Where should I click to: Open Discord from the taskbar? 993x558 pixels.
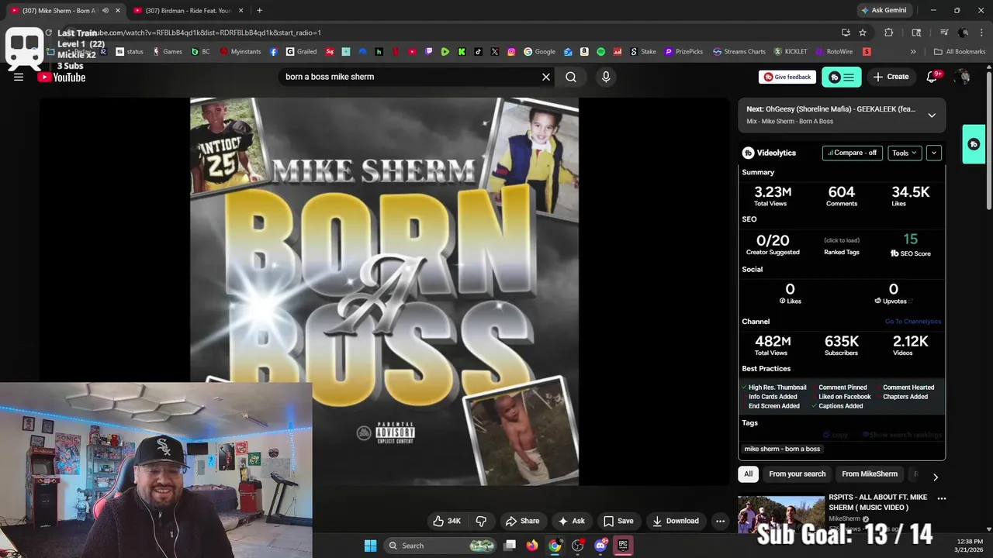(x=600, y=546)
